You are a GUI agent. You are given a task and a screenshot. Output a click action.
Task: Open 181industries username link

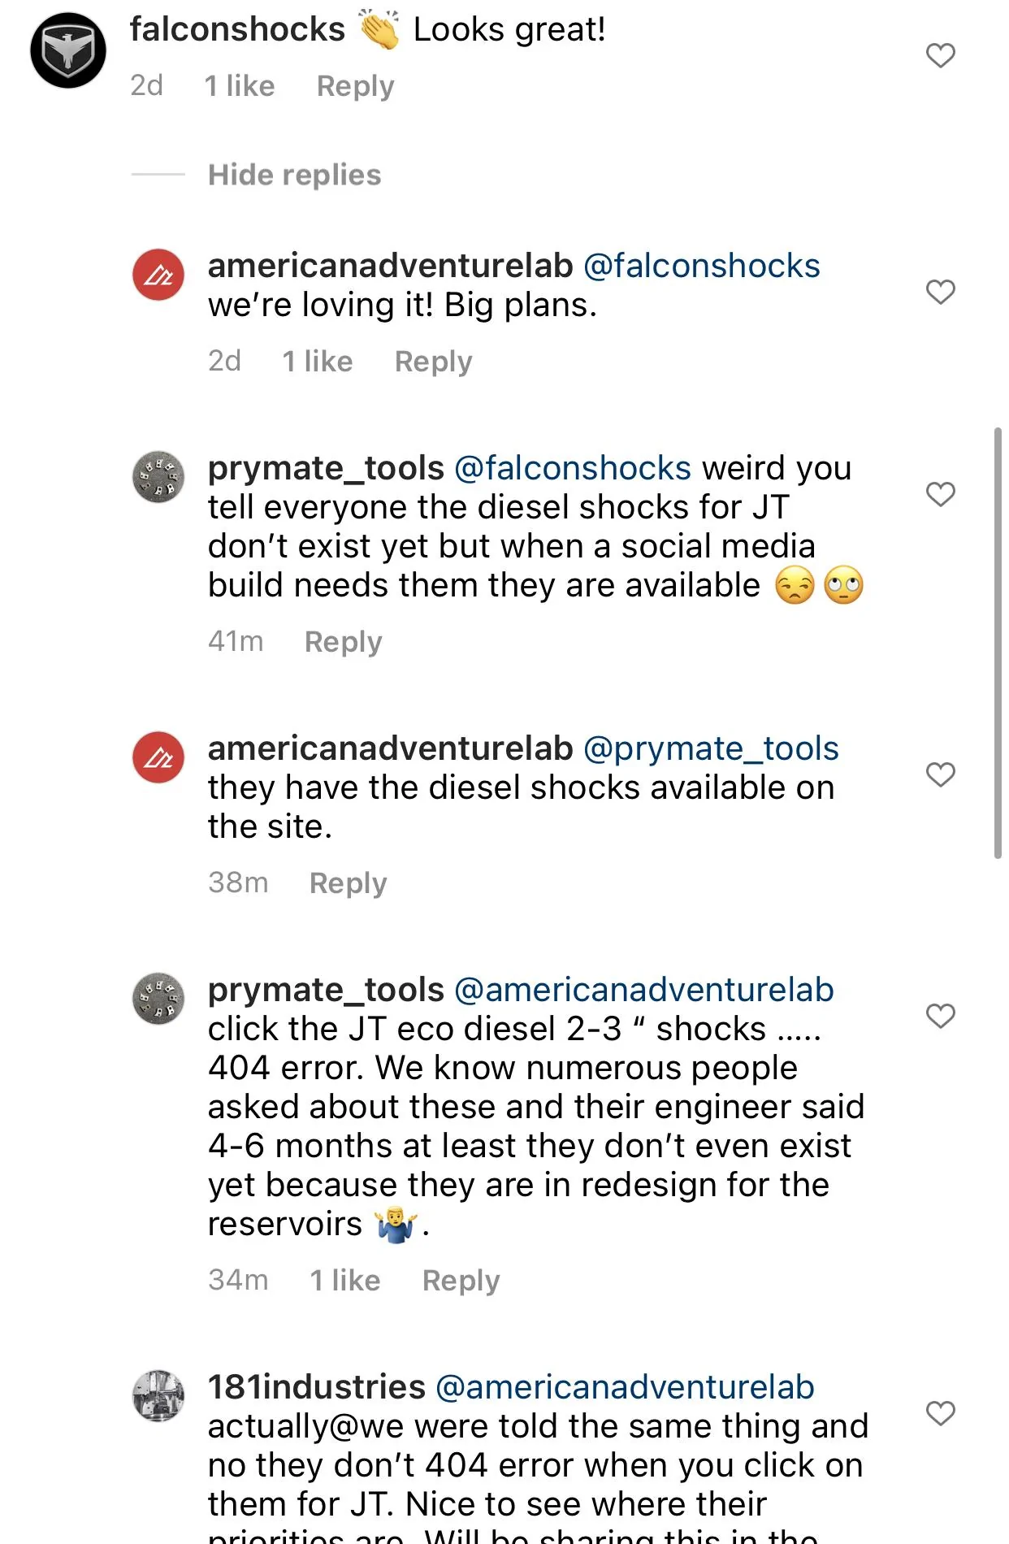[x=317, y=1387]
